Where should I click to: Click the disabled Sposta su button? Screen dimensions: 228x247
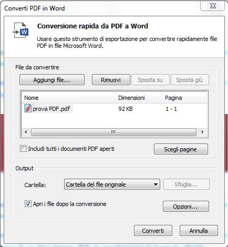point(150,80)
